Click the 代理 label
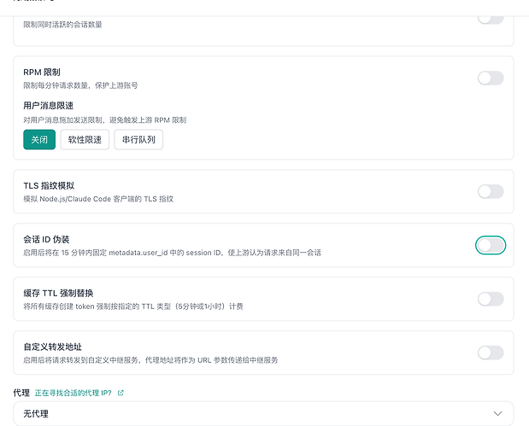The width and height of the screenshot is (529, 426). (21, 393)
